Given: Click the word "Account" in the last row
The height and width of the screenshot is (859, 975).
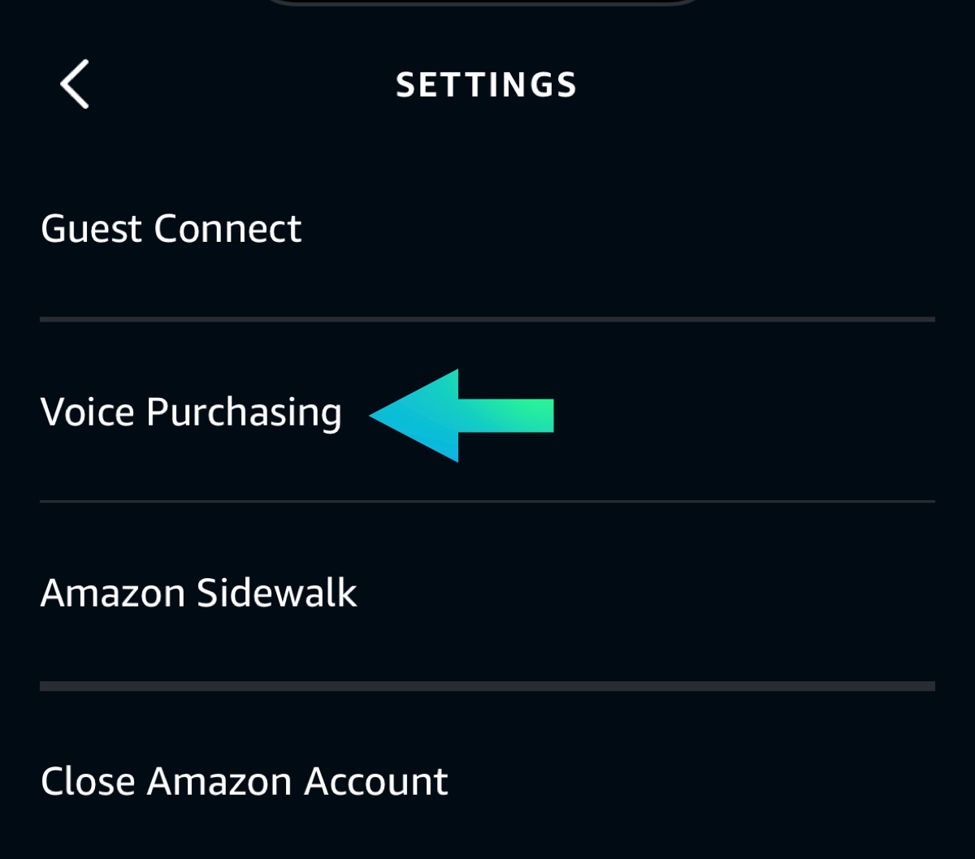Looking at the screenshot, I should tap(375, 781).
